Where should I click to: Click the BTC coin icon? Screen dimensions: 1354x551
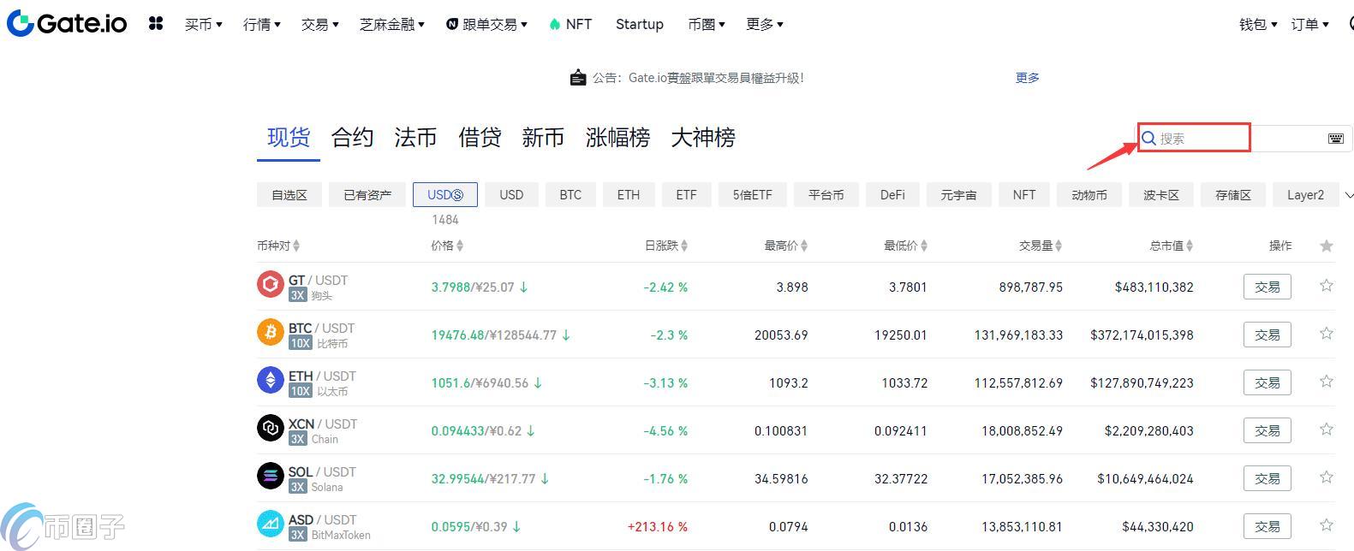pos(271,332)
